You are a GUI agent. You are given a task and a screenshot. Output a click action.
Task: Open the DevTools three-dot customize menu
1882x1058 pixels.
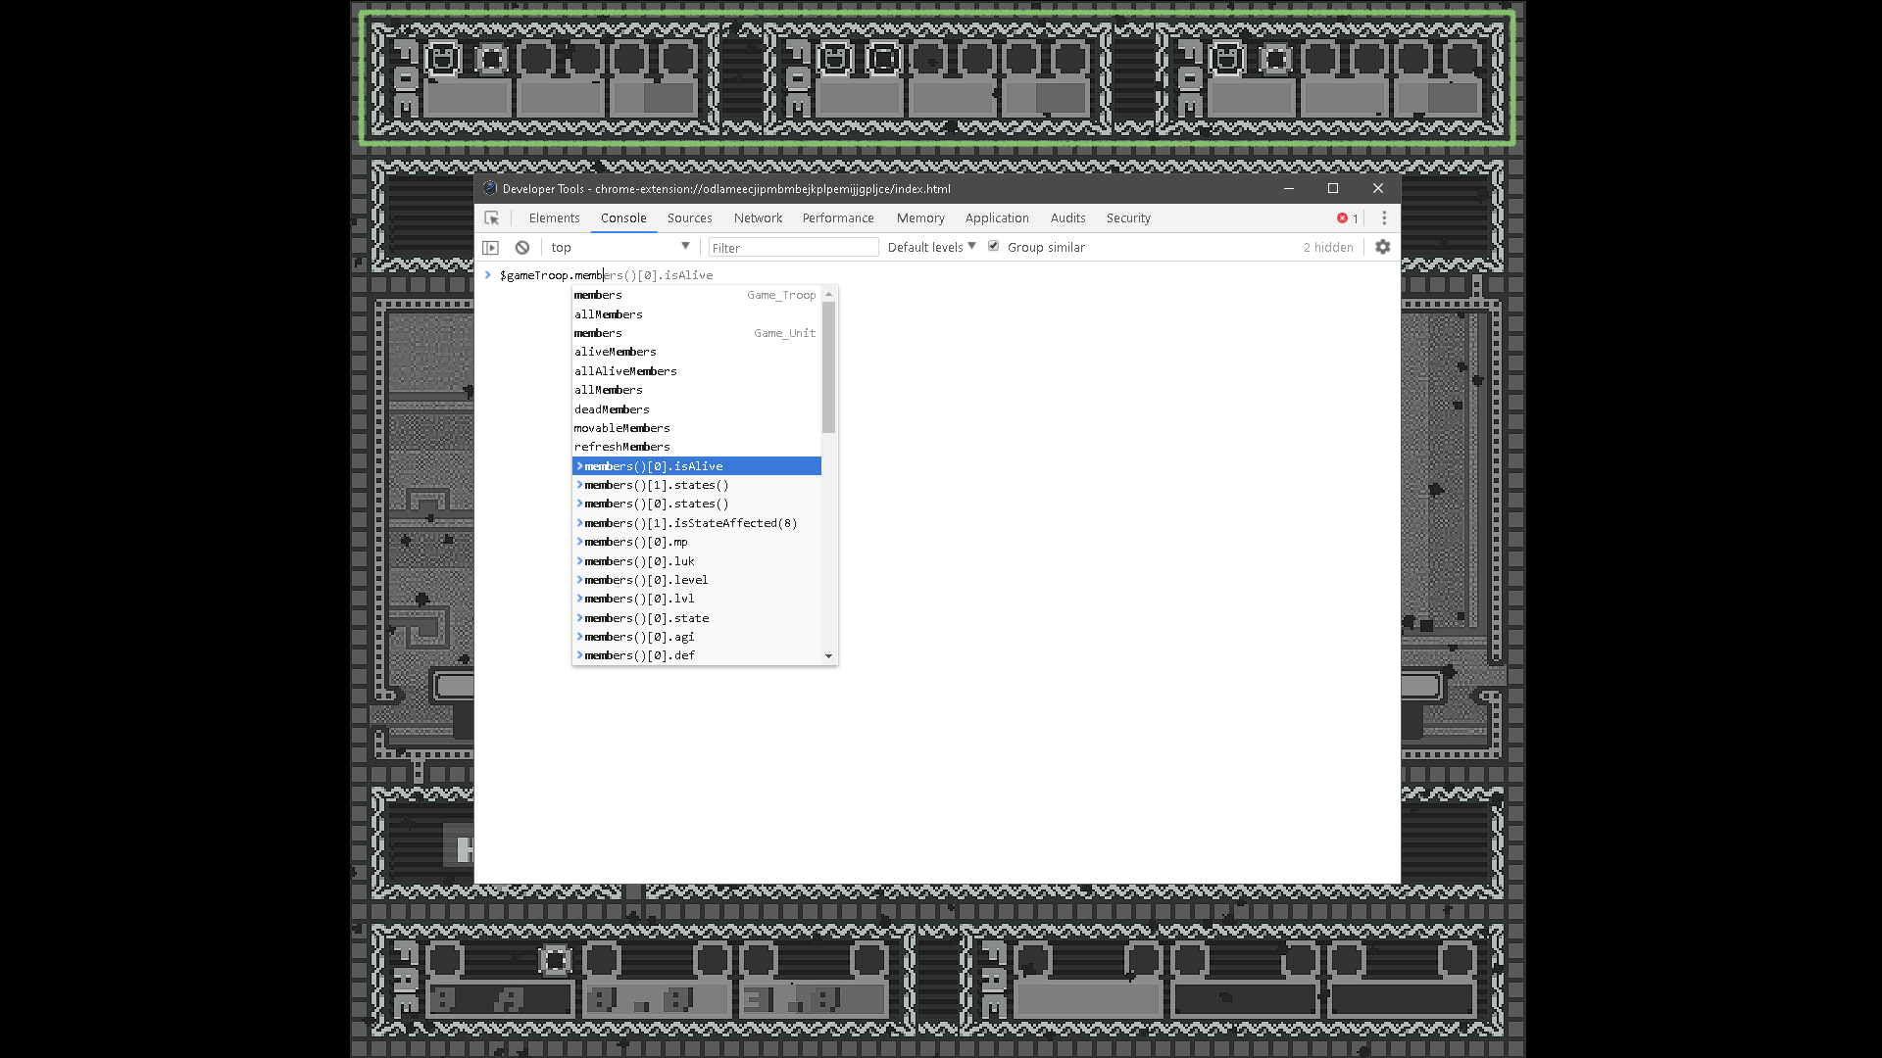coord(1384,218)
